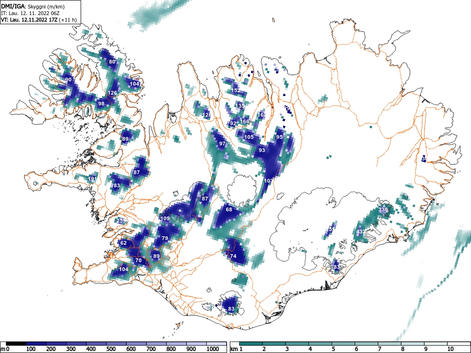
Task: Pick the dark teal swatch between km 1 and 2
Action: [x=251, y=344]
